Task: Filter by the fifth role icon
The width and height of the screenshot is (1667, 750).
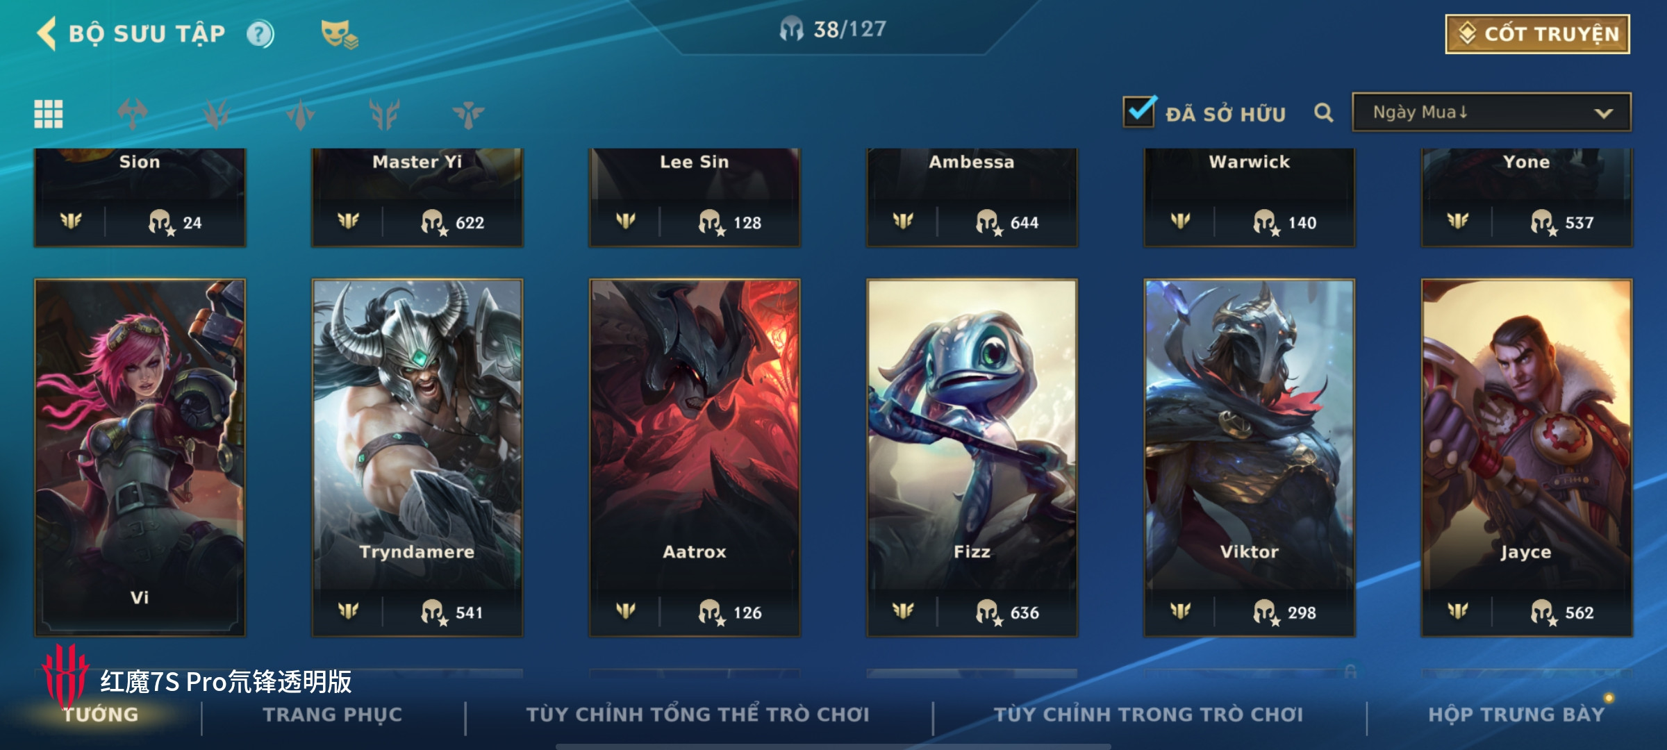Action: (x=468, y=114)
